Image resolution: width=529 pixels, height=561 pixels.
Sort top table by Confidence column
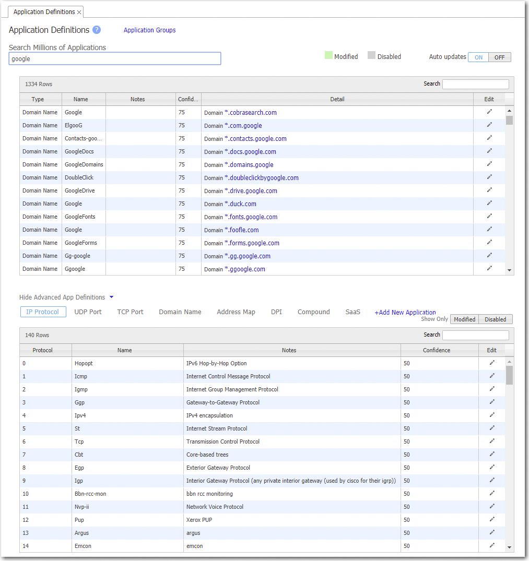pos(189,99)
